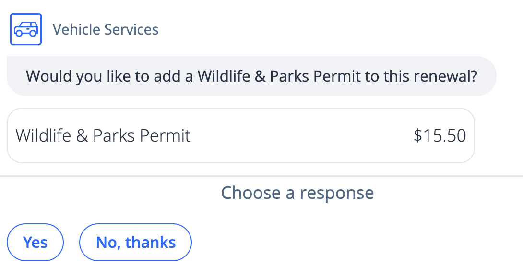Click the word response in the prompt heading
Image resolution: width=523 pixels, height=268 pixels.
pyautogui.click(x=336, y=193)
